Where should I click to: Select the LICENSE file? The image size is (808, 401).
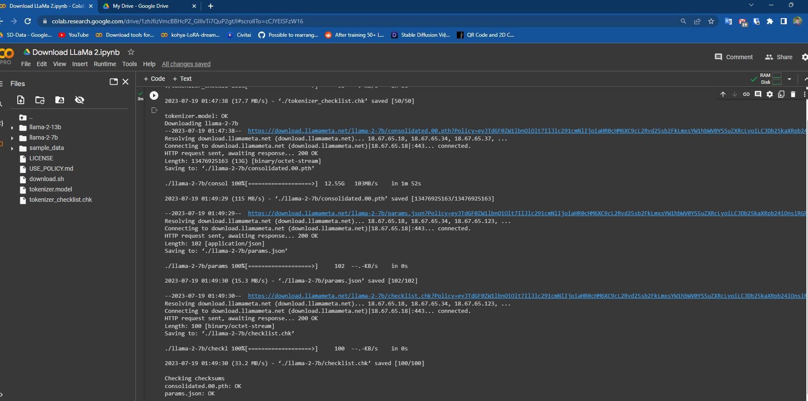pyautogui.click(x=41, y=158)
